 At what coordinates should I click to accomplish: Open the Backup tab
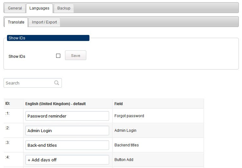point(64,8)
